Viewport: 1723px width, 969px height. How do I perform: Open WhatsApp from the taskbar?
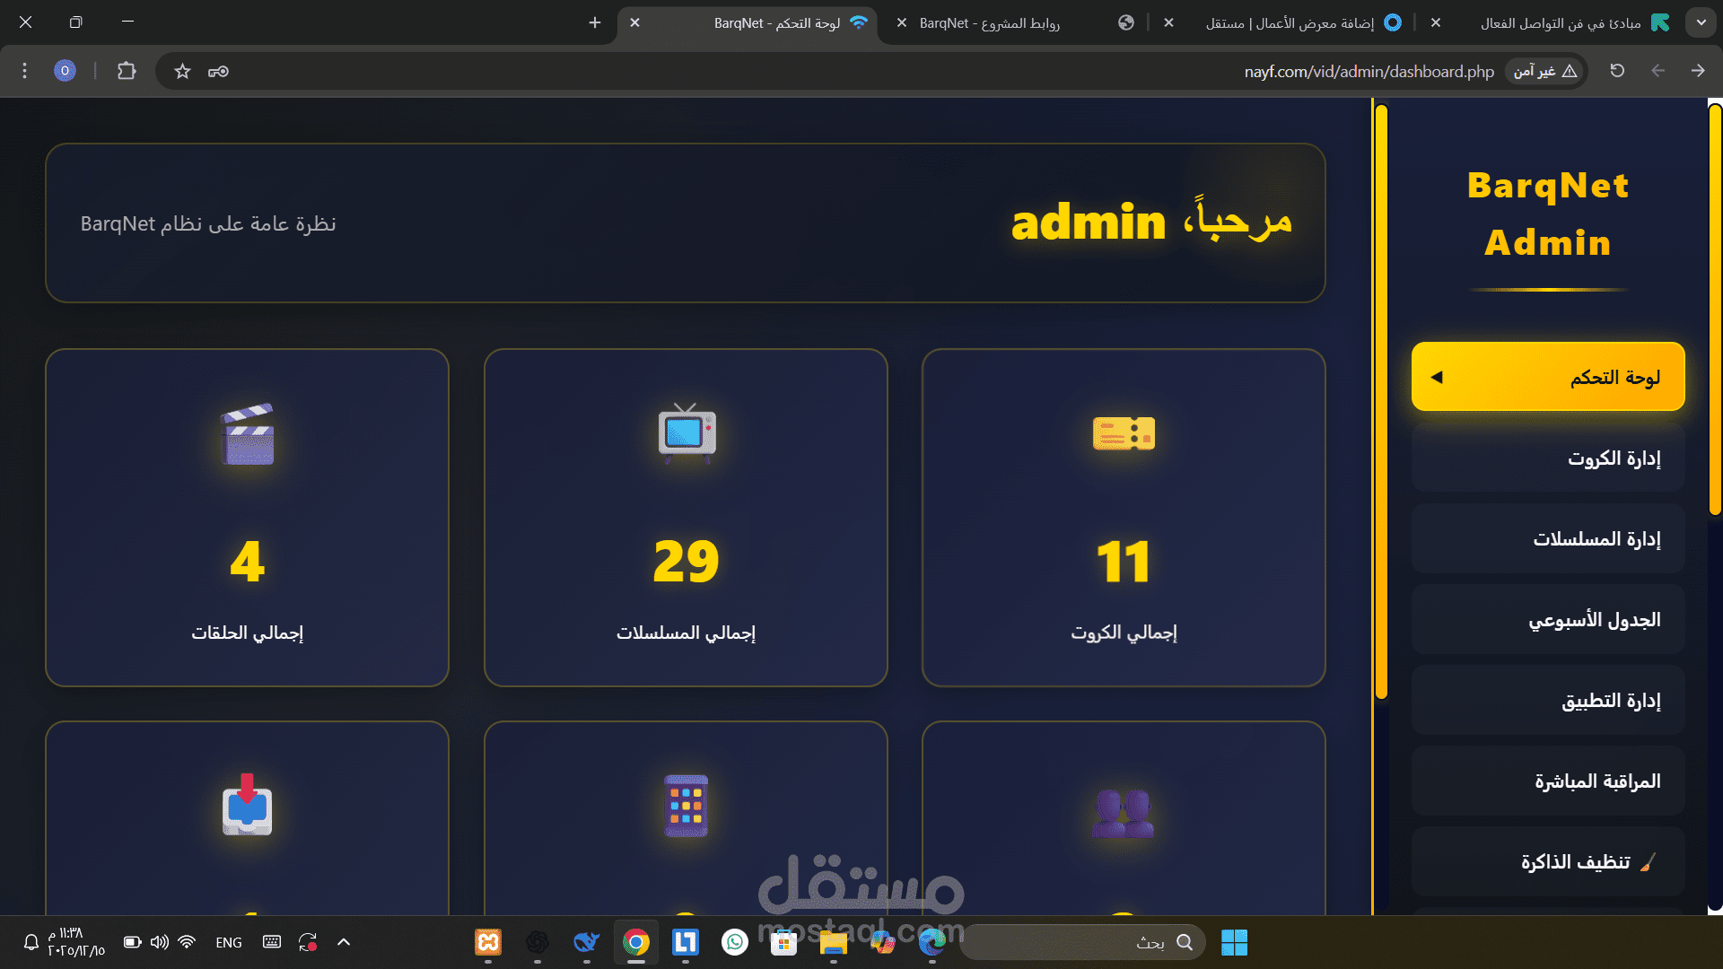(735, 942)
